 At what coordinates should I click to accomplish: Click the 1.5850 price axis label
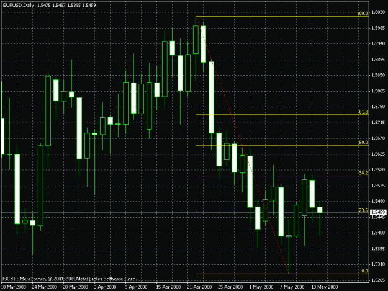pyautogui.click(x=378, y=75)
